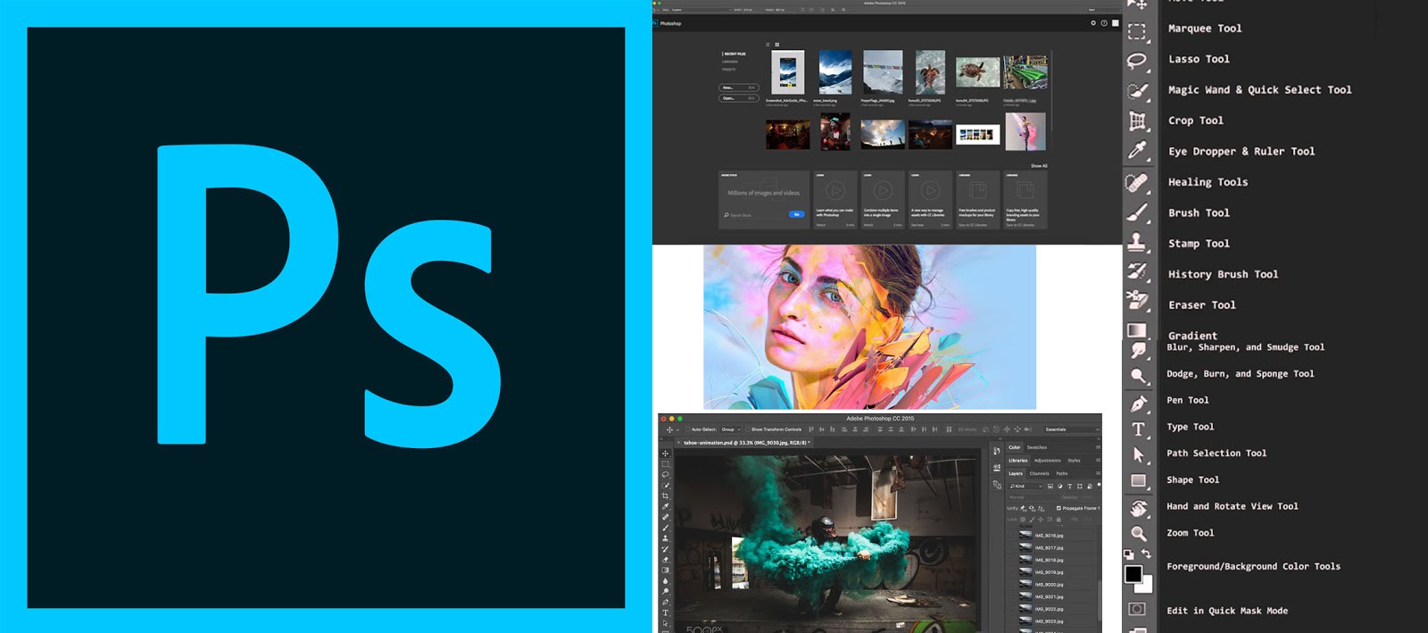The width and height of the screenshot is (1428, 633).
Task: Pick the labeled History Brush Tool icon
Action: pyautogui.click(x=1137, y=271)
